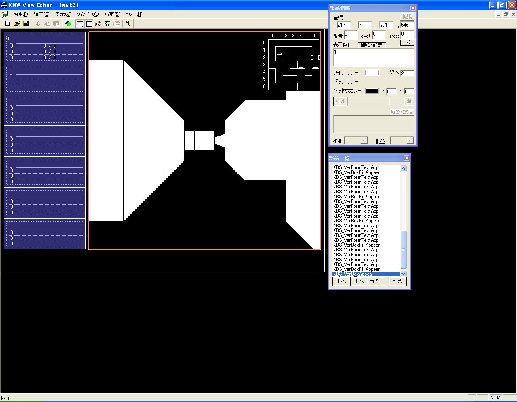
Task: Click the shadow x offset field
Action: 391,92
